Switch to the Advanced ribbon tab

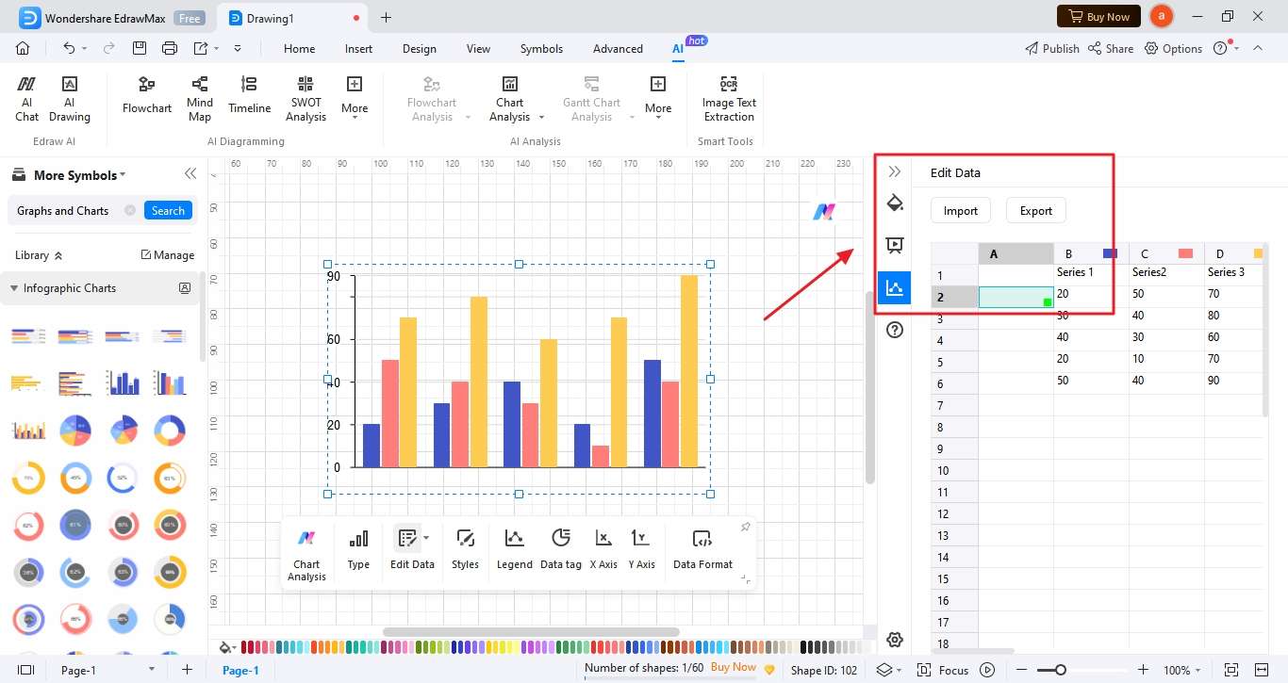[618, 49]
